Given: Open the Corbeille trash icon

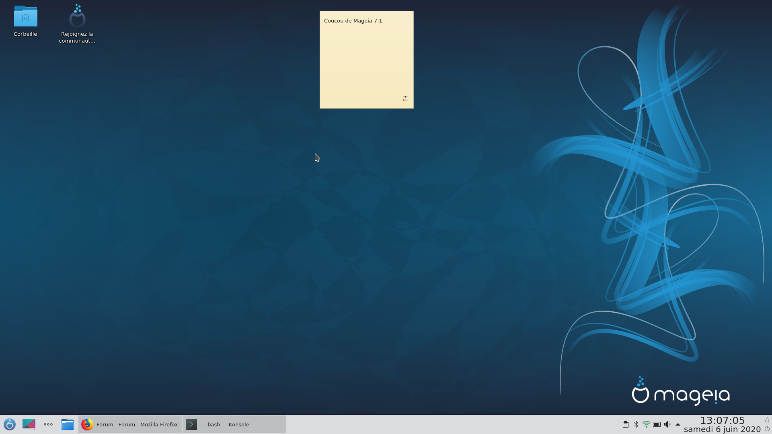Looking at the screenshot, I should pyautogui.click(x=25, y=21).
